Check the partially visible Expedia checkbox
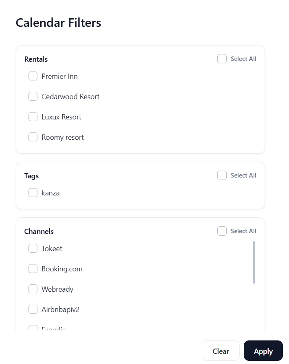The width and height of the screenshot is (289, 364). click(33, 329)
